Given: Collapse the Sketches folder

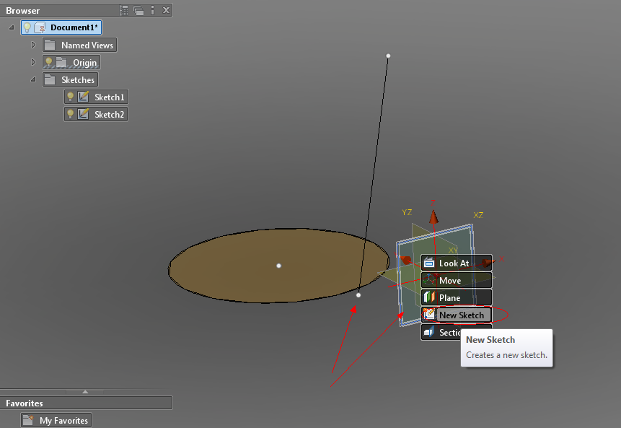Looking at the screenshot, I should [33, 79].
